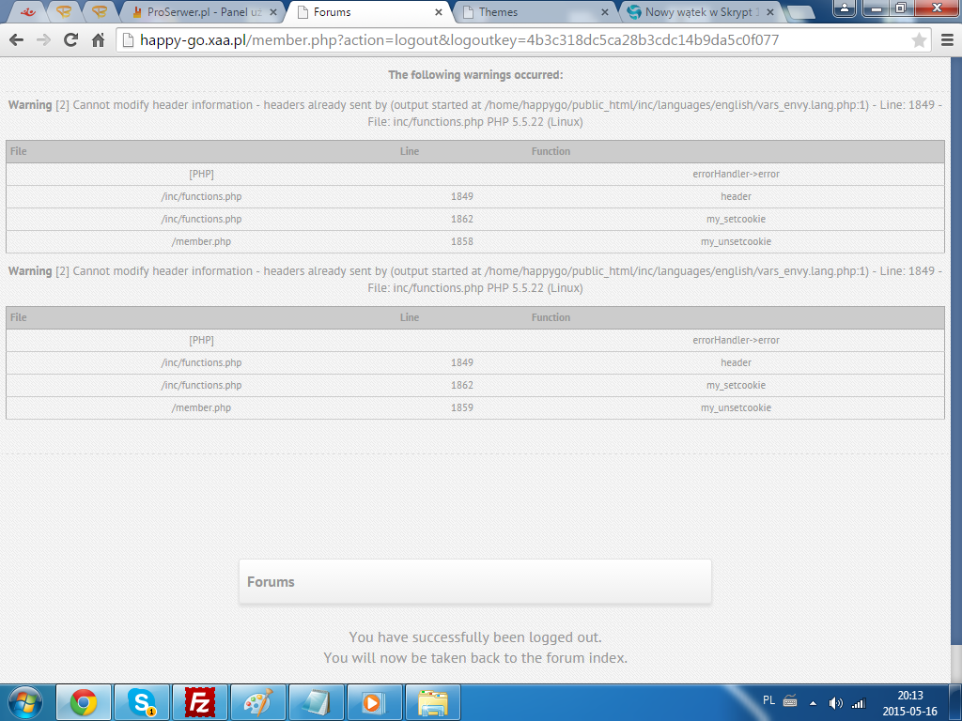Viewport: 962px width, 721px height.
Task: Click the PL language indicator
Action: (768, 700)
